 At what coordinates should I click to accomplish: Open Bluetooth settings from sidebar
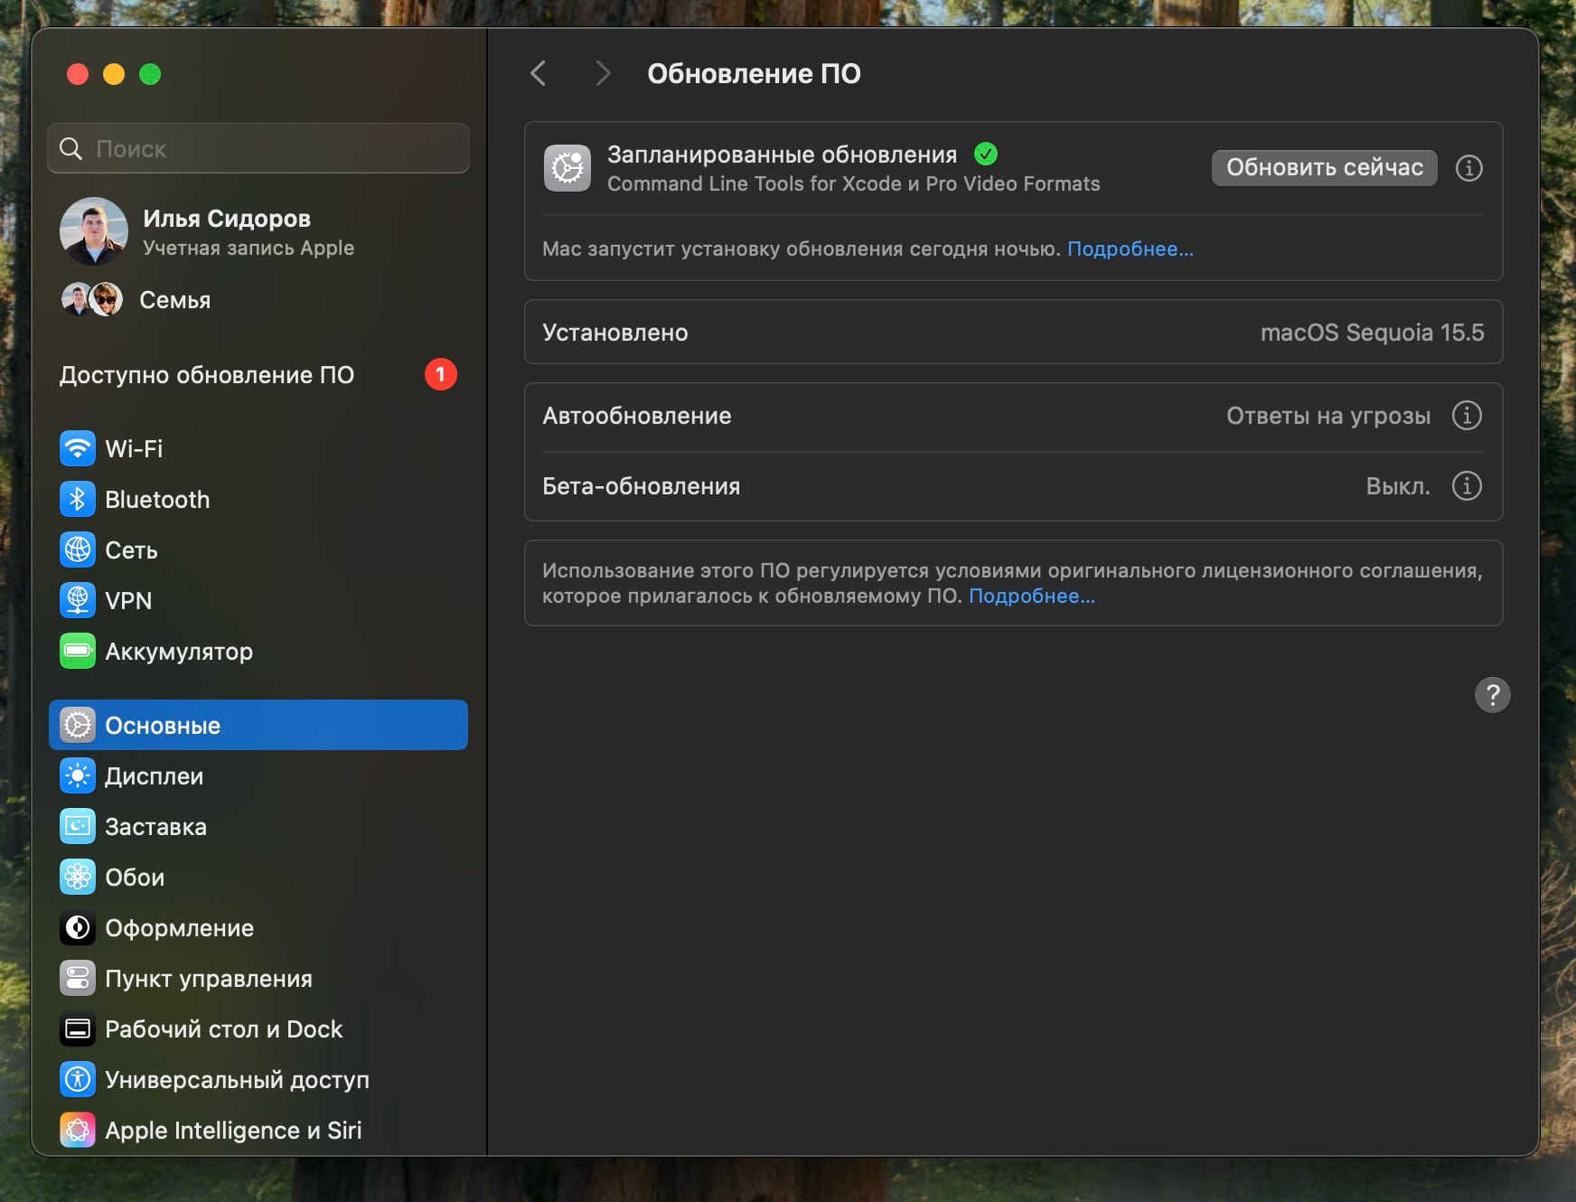pos(156,499)
